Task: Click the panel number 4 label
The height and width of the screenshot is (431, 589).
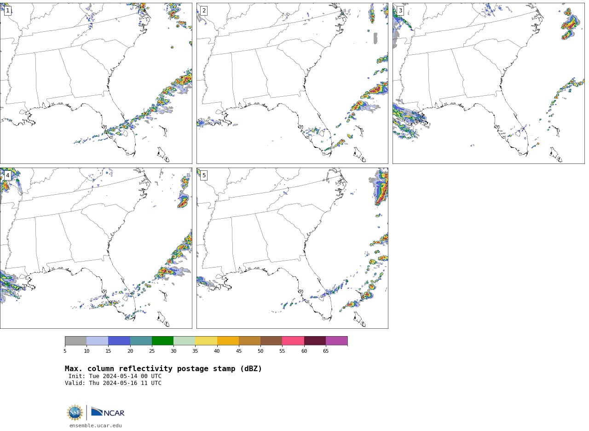Action: point(7,175)
